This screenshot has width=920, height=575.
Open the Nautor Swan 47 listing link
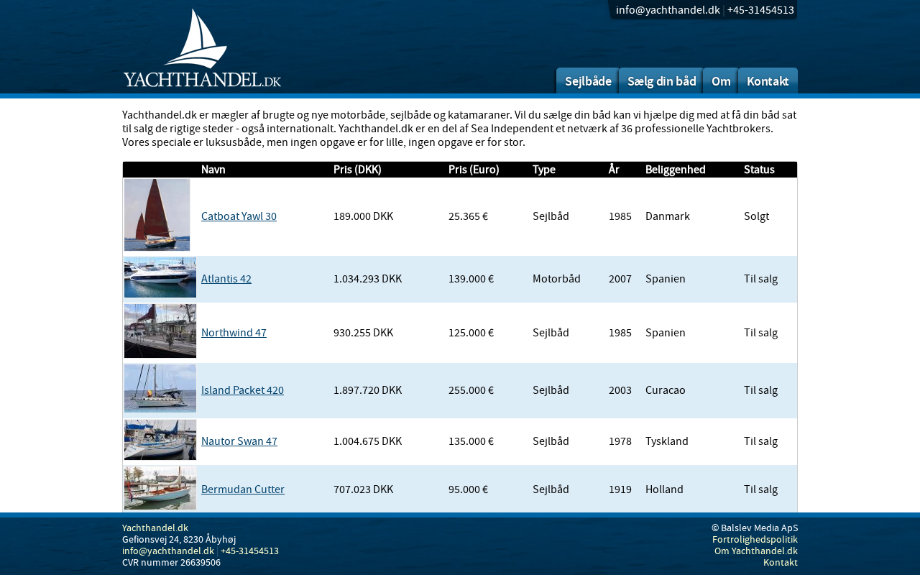tap(239, 441)
